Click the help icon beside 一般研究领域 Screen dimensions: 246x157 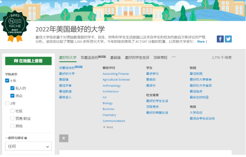[26, 138]
